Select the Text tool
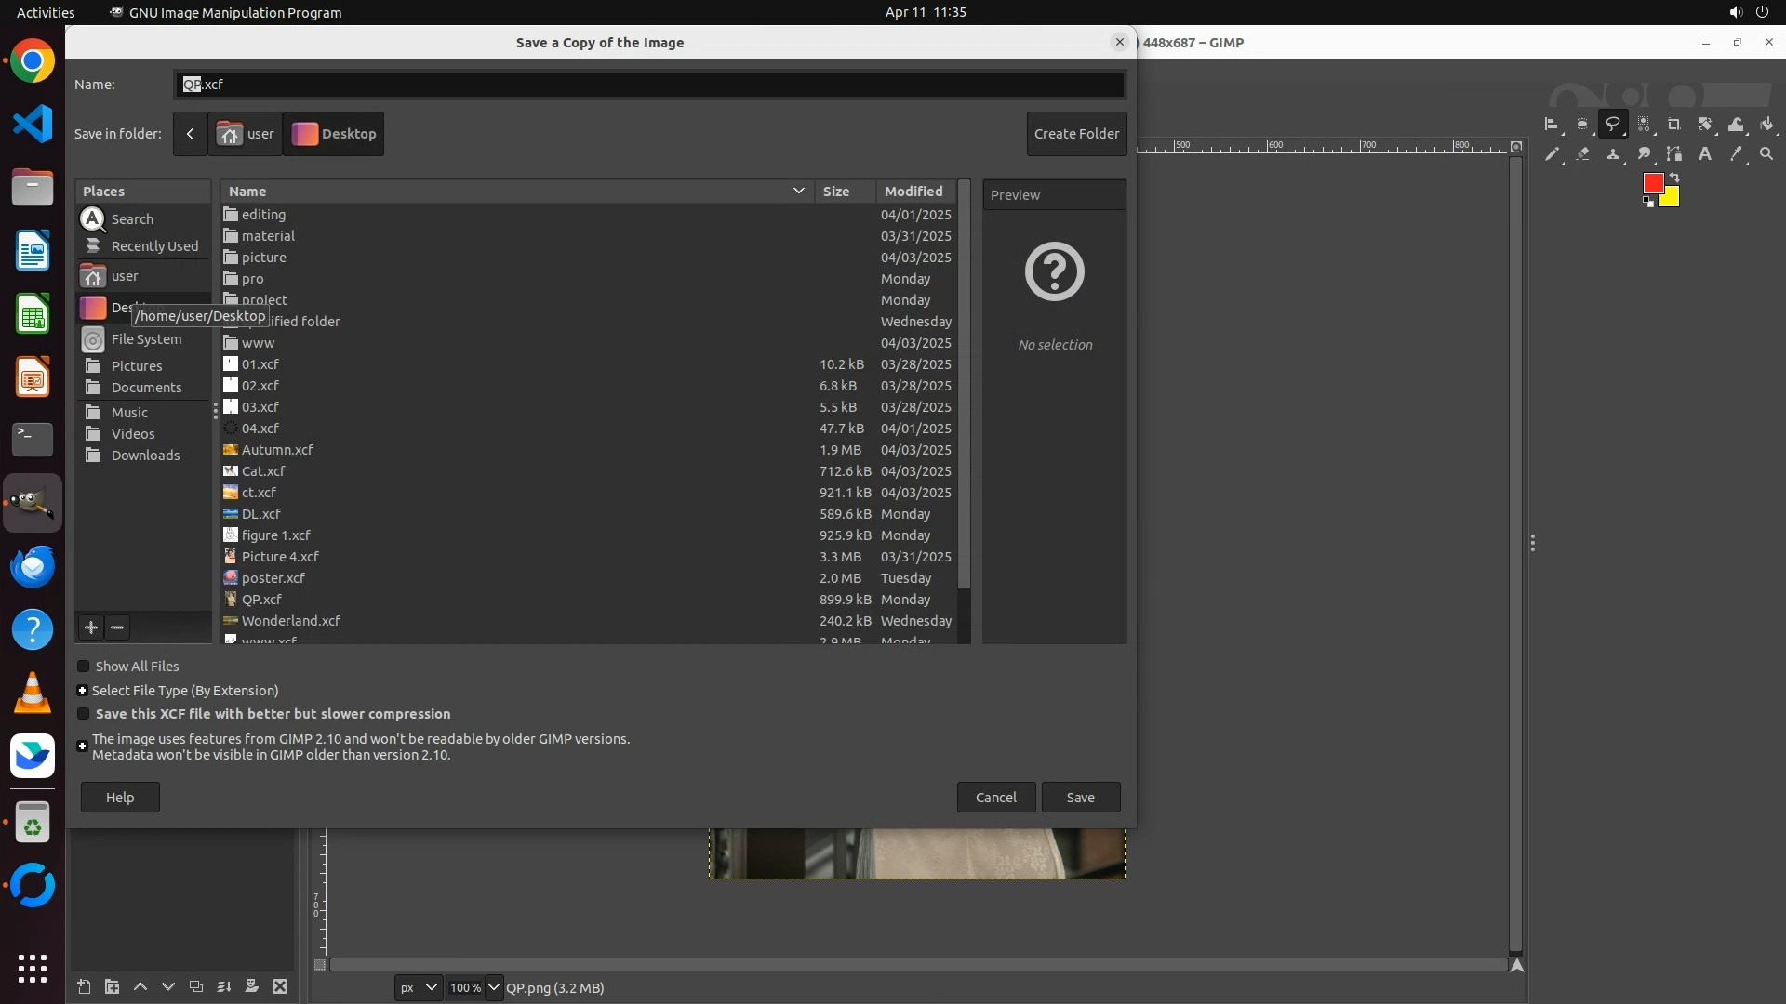Image resolution: width=1786 pixels, height=1004 pixels. pos(1705,154)
